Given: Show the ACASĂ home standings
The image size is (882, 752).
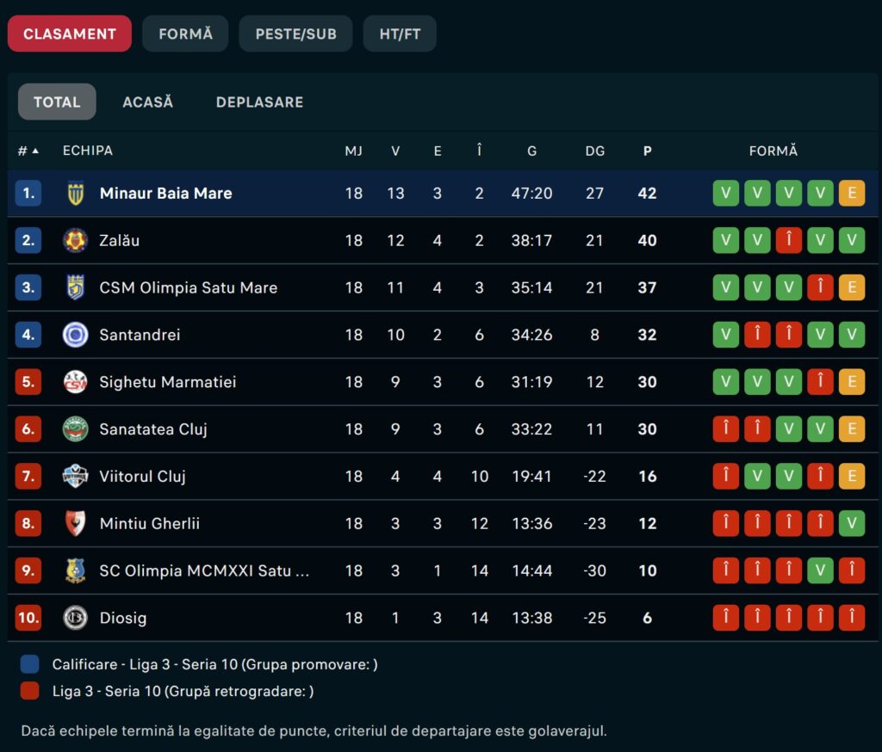Looking at the screenshot, I should [147, 102].
